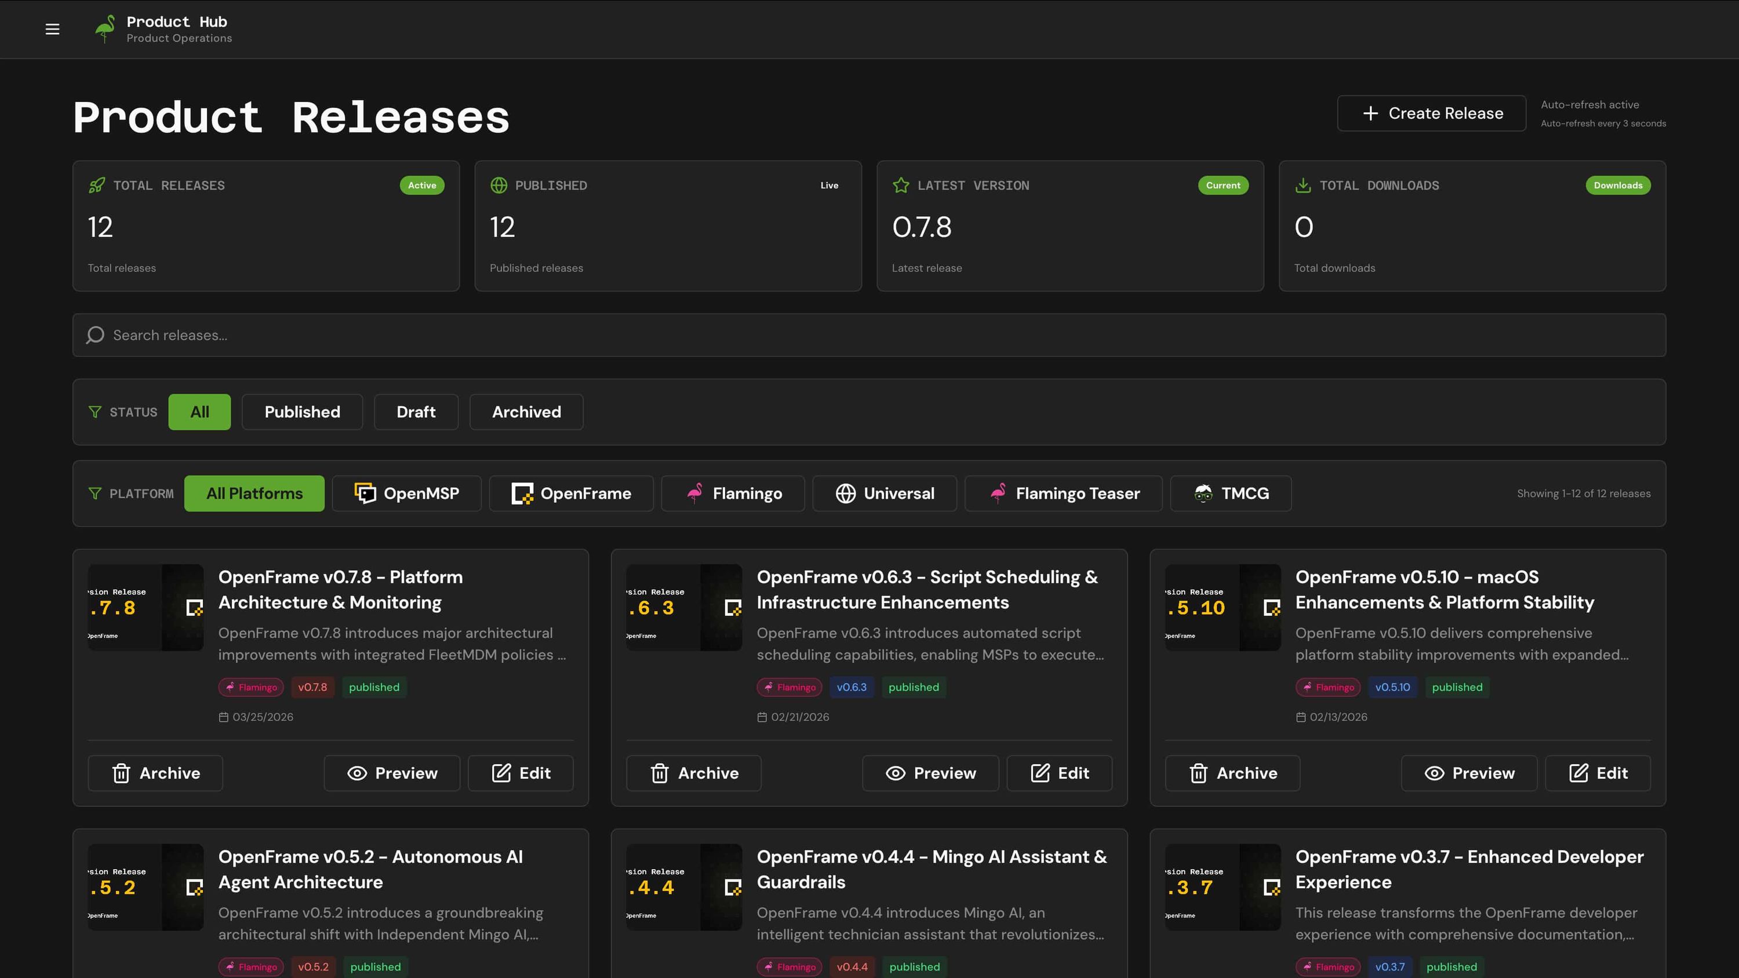This screenshot has height=978, width=1739.
Task: Open the v0.3.7 release thumbnail
Action: 1223,888
